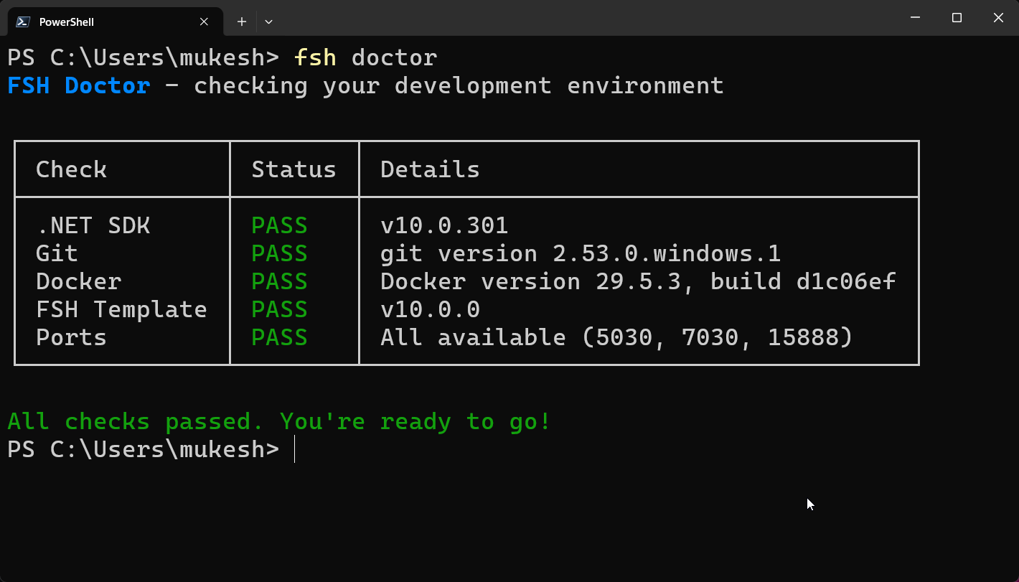Expand the new tab profile dropdown
The image size is (1019, 582).
[268, 22]
